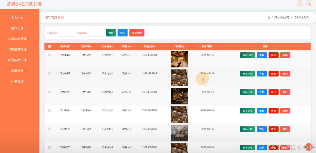Click 删除 for 门店编号1
316x153 pixels.
tap(285, 55)
